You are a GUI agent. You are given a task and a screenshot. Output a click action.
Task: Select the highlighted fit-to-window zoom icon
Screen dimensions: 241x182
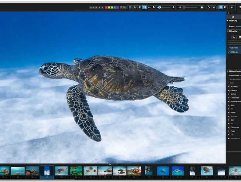coord(144,7)
